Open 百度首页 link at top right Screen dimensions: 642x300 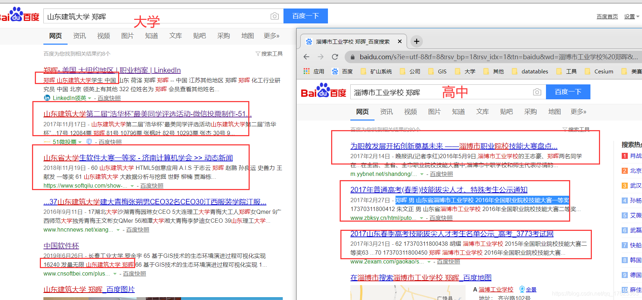[x=607, y=16]
